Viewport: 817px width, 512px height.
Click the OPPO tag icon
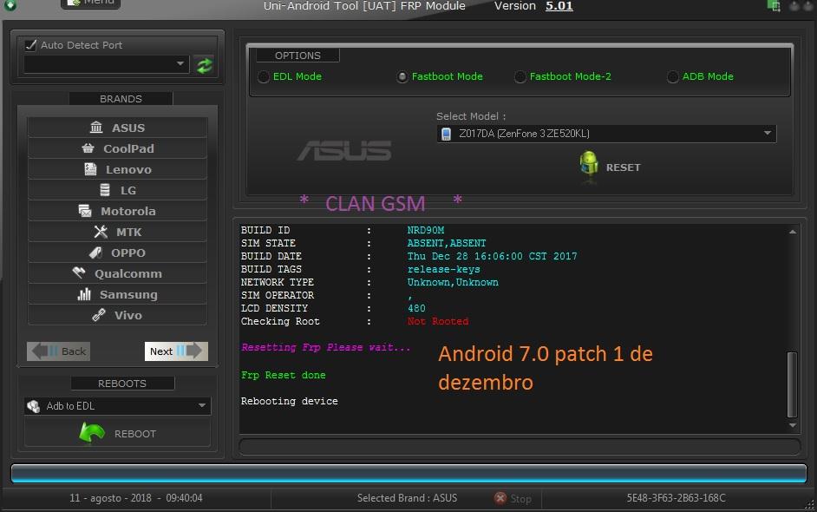point(95,253)
